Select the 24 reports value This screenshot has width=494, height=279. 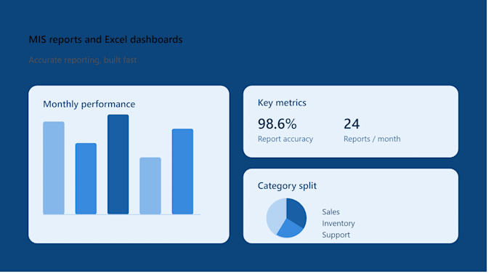(352, 124)
